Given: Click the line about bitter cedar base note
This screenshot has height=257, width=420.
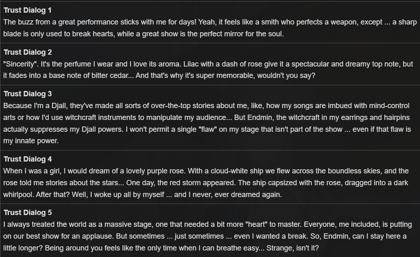Looking at the screenshot, I should (159, 75).
